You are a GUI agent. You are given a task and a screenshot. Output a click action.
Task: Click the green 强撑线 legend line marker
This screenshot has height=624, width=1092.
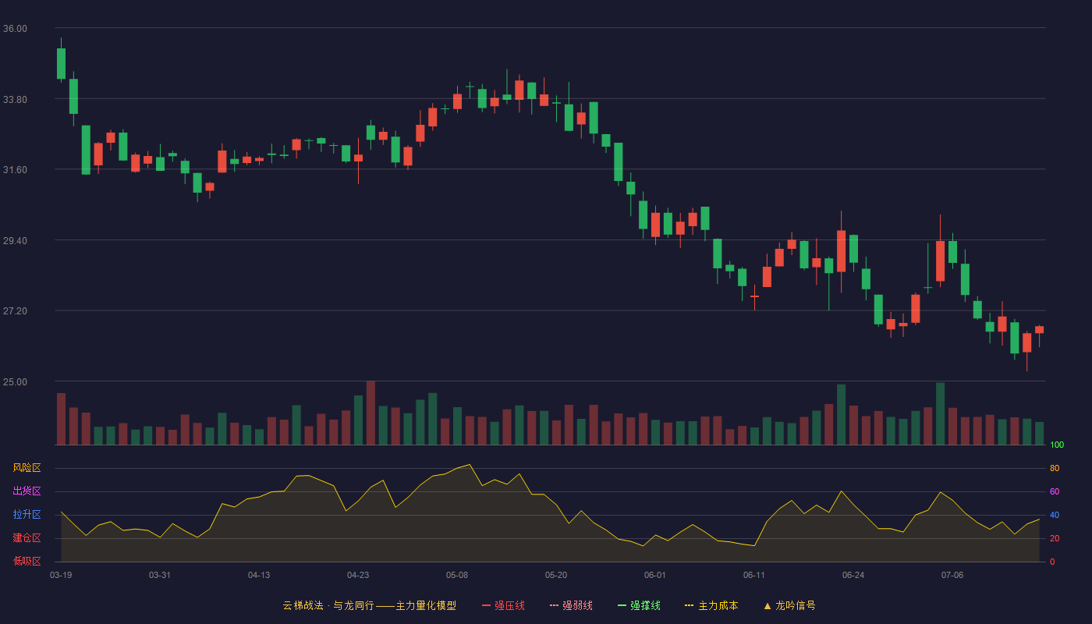pyautogui.click(x=622, y=605)
